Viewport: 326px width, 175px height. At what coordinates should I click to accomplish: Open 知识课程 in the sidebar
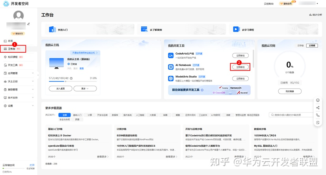click(x=13, y=57)
